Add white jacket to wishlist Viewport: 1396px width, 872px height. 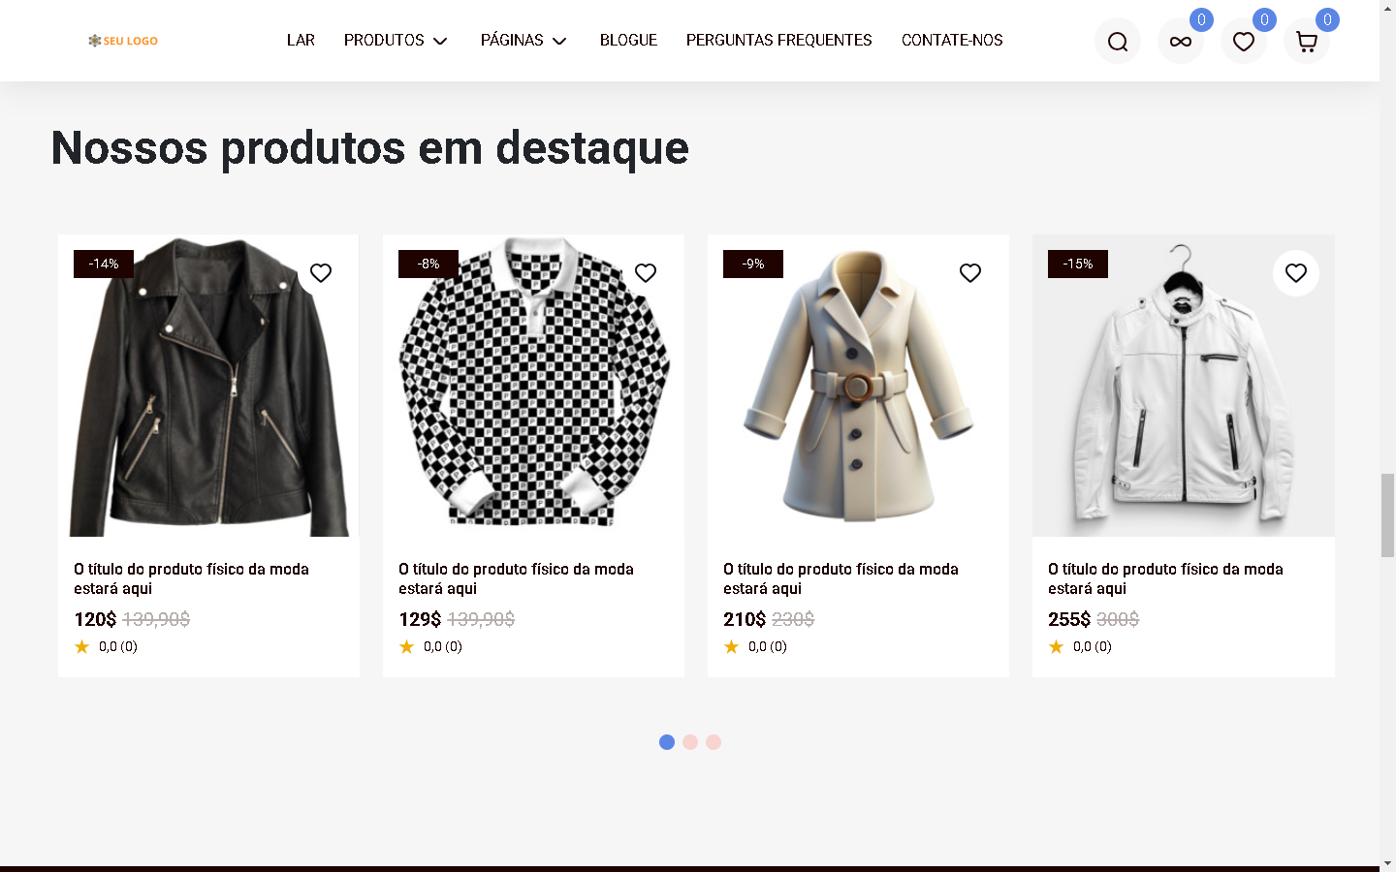pos(1296,273)
